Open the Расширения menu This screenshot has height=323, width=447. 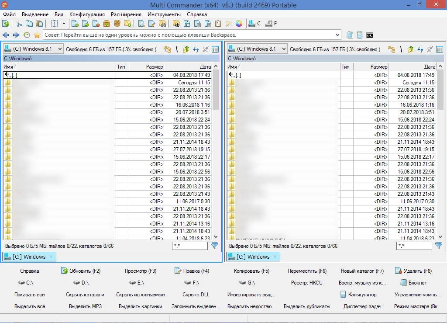[126, 14]
